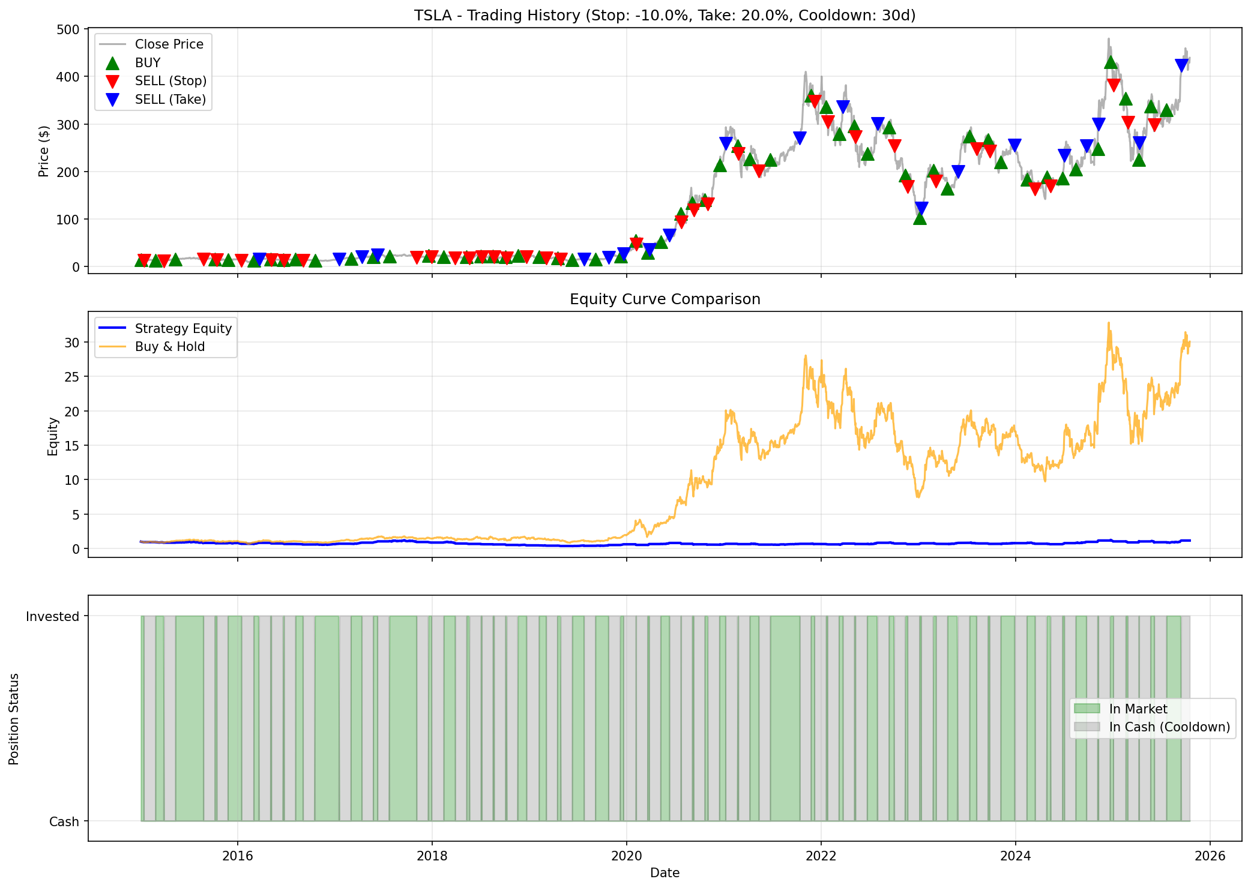This screenshot has width=1251, height=888.
Task: Click the 2024 tick label on date axis
Action: tap(1015, 856)
